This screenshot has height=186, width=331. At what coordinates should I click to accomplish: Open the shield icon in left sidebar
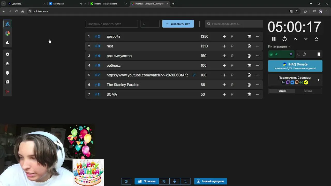tap(7, 73)
